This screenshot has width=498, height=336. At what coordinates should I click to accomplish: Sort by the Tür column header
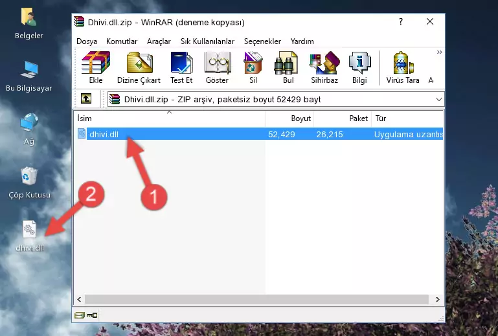coord(407,118)
